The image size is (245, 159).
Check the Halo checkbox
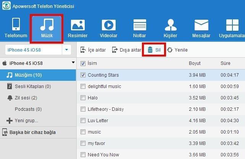83,98
